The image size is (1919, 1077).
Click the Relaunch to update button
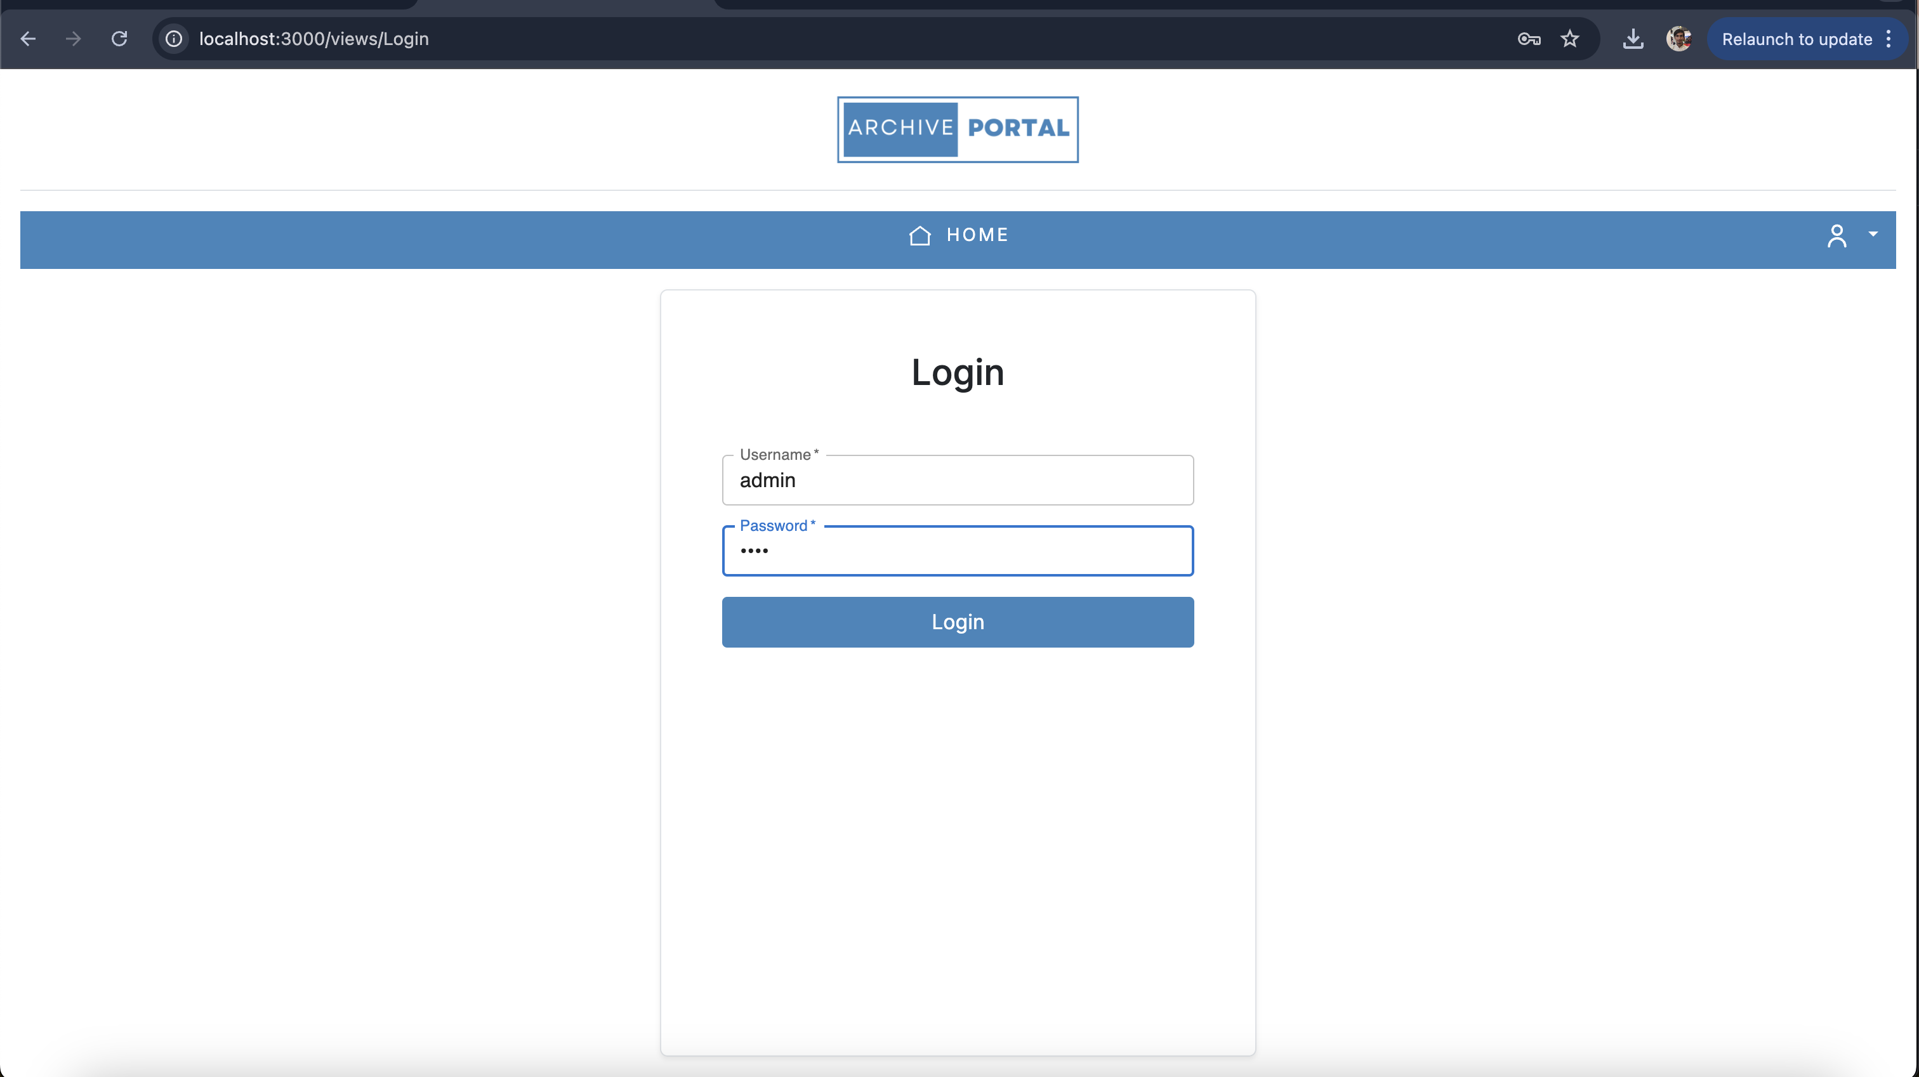click(1796, 39)
